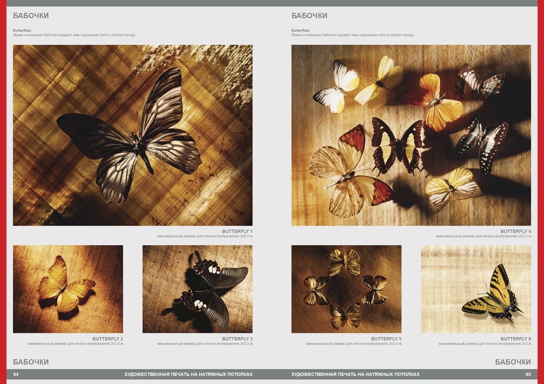Click the BUTTERFLY 4 caption label
The height and width of the screenshot is (384, 544).
pyautogui.click(x=515, y=231)
